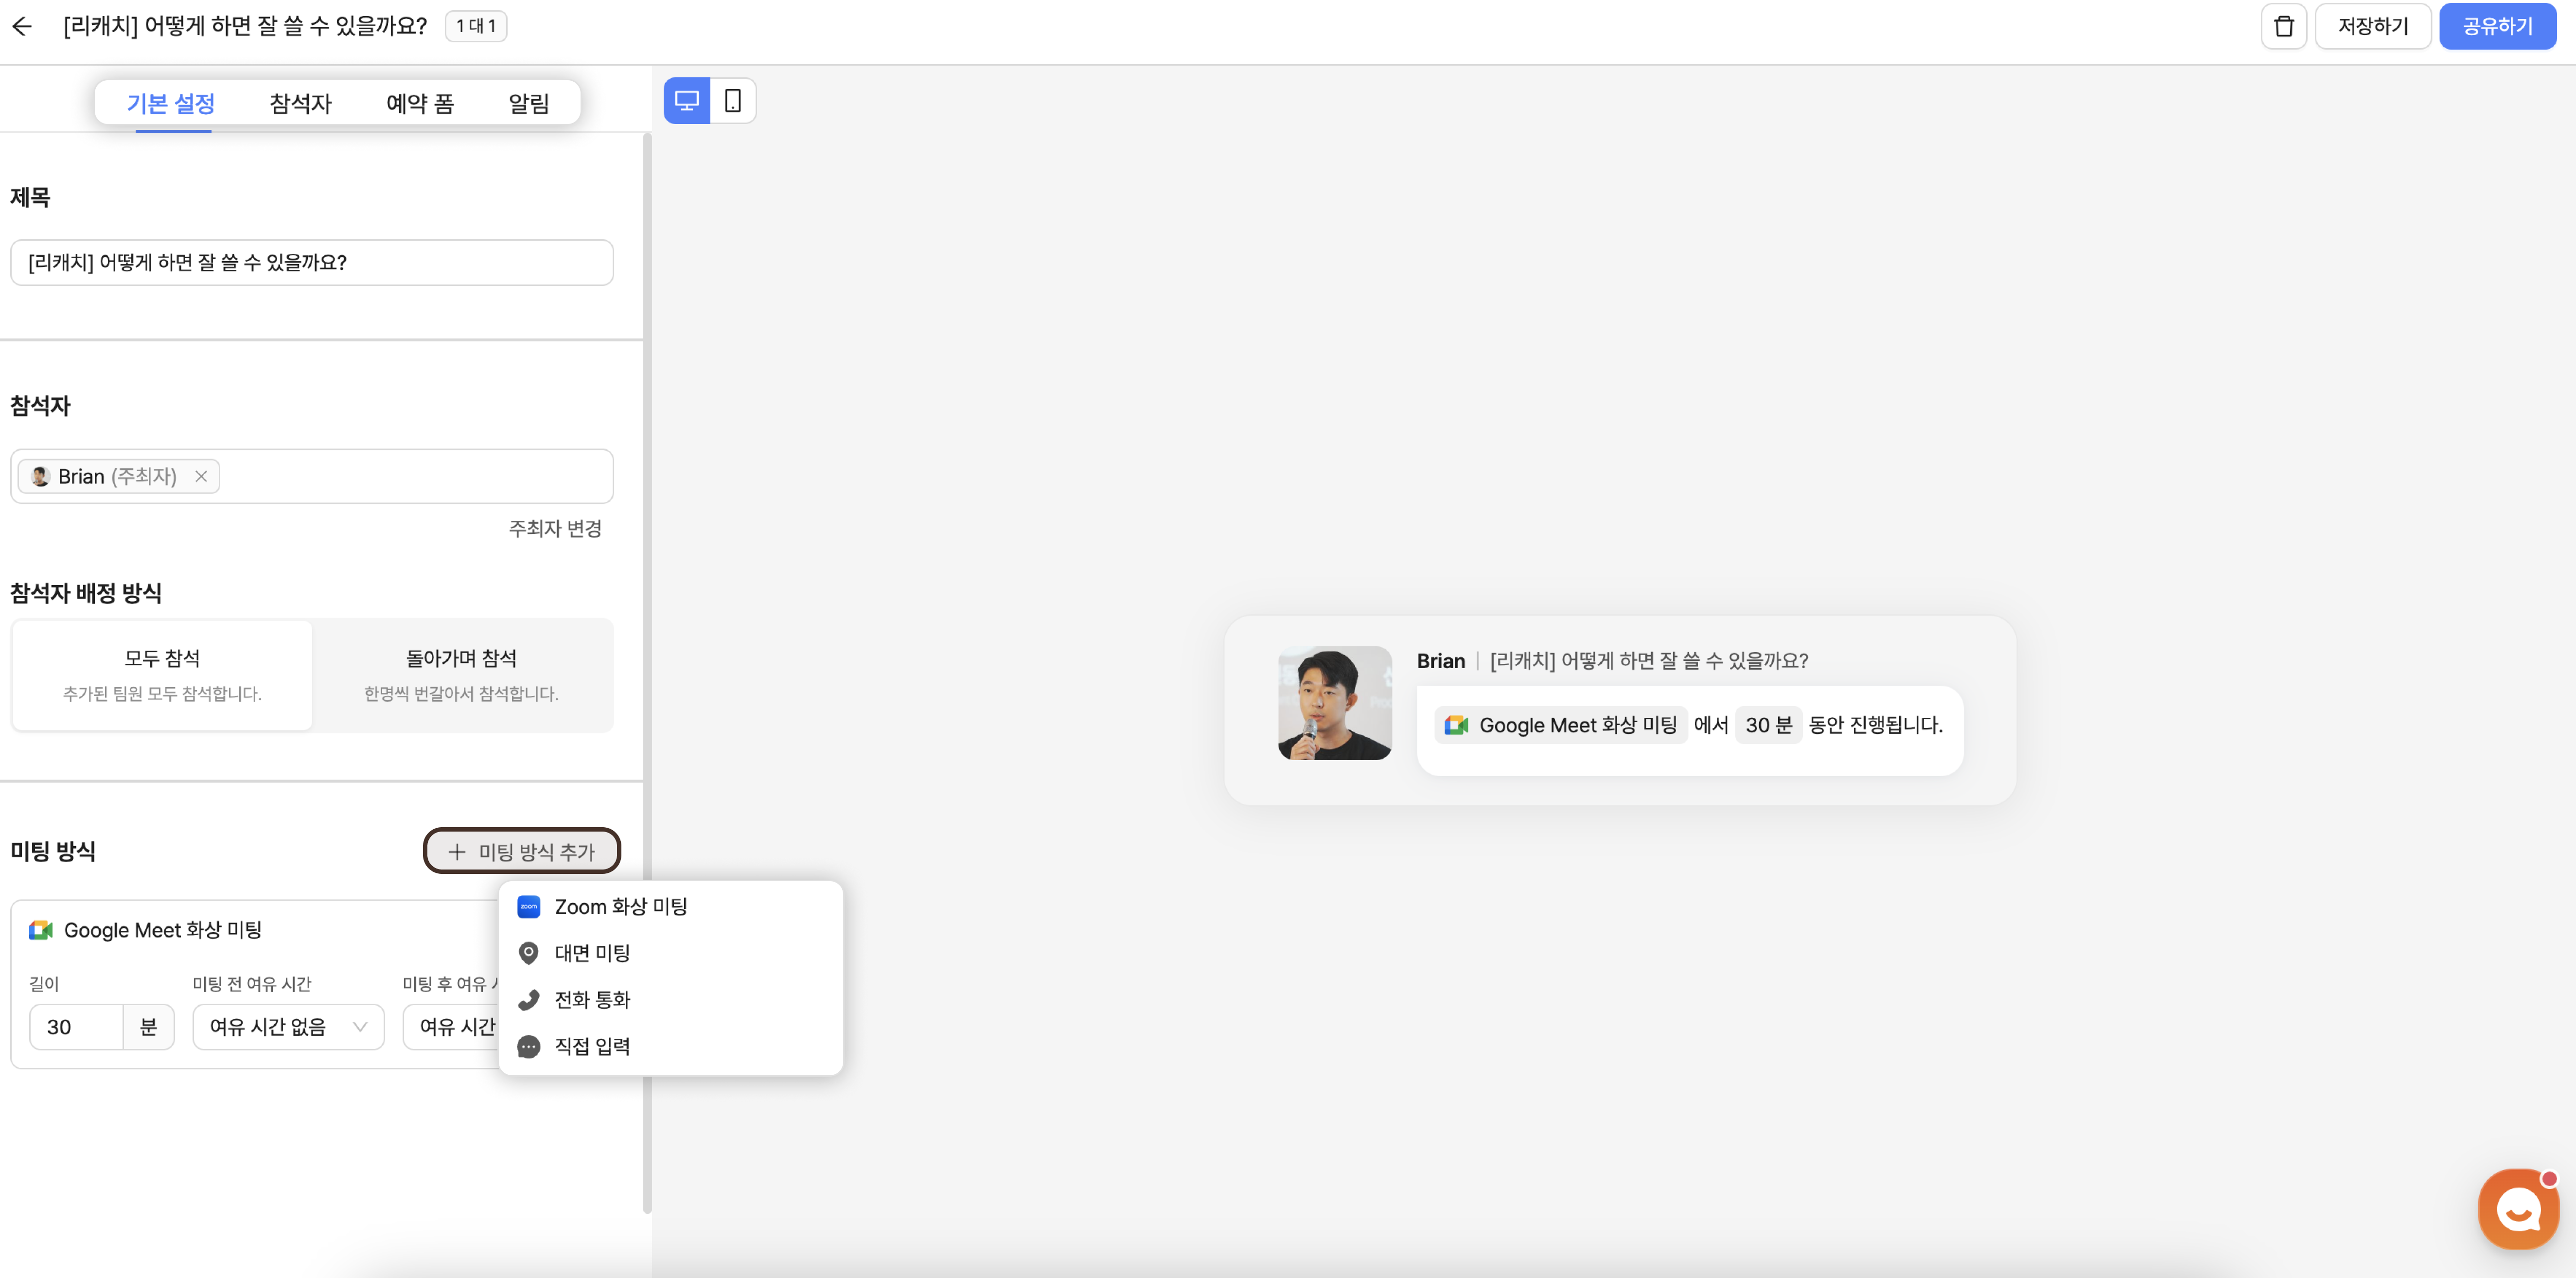This screenshot has height=1278, width=2576.
Task: Open 미팅 전 여유 시간 dropdown
Action: point(288,1027)
